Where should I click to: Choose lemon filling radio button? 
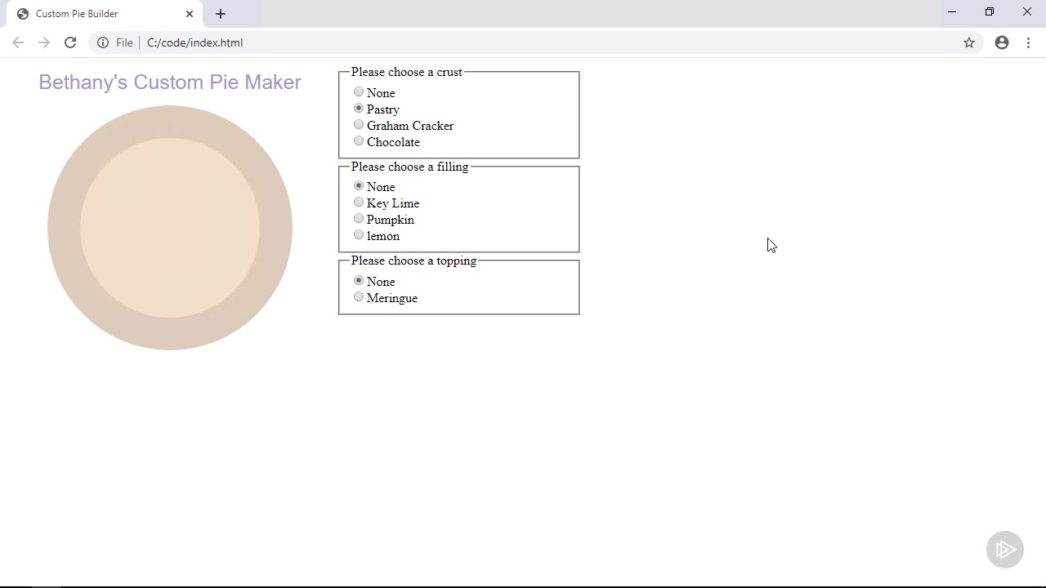pos(359,235)
